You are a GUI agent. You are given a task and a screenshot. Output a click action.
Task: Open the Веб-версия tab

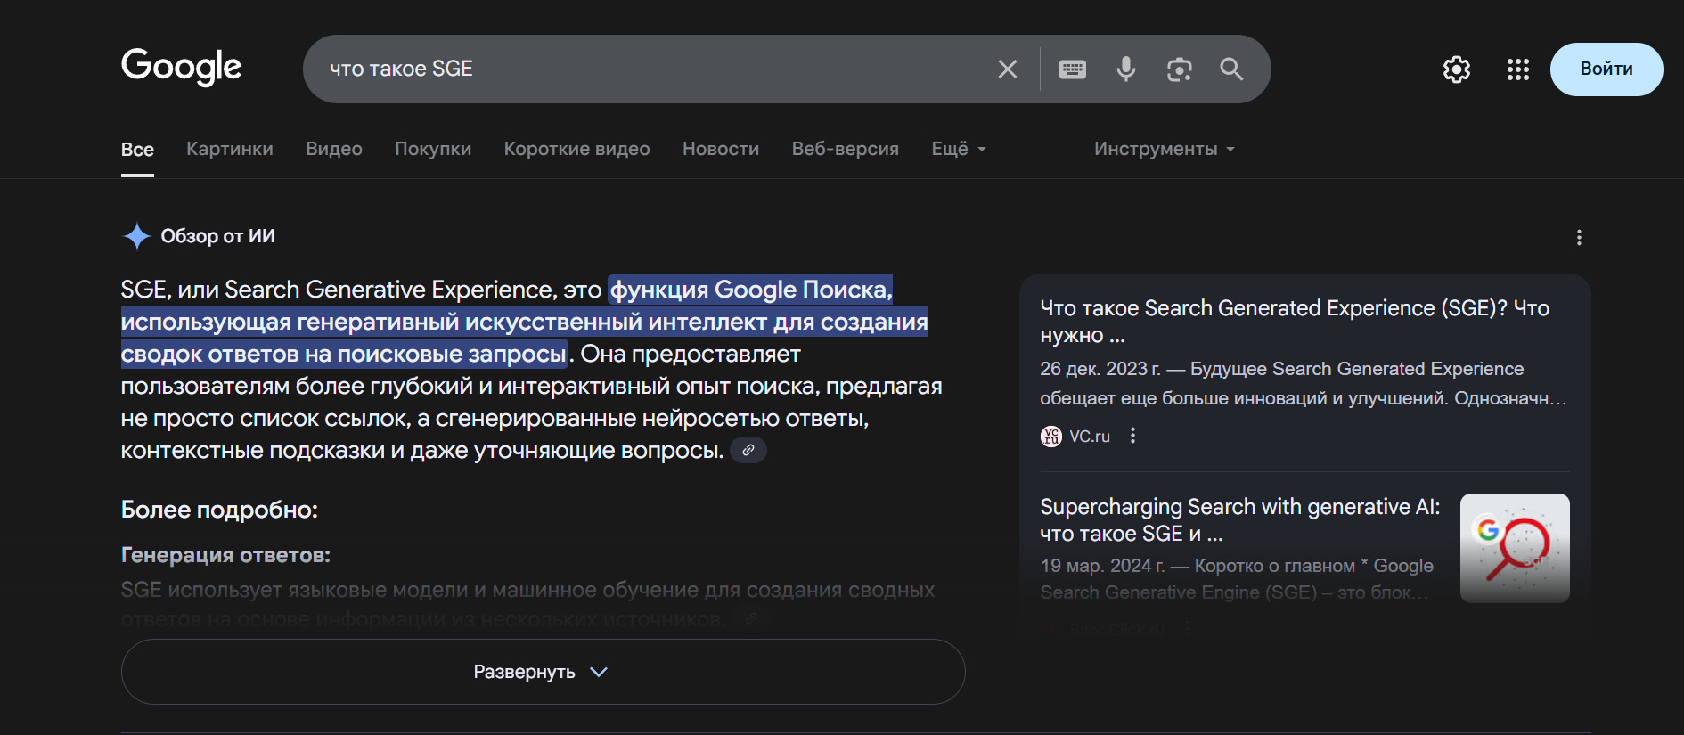tap(846, 149)
